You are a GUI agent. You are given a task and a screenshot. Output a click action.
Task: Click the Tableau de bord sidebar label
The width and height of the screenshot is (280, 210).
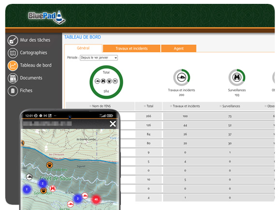click(36, 65)
